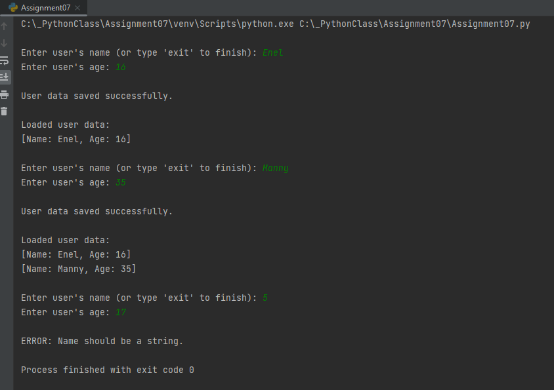Click the 'ERROR: Name should be a string.' line
The height and width of the screenshot is (390, 554).
pyautogui.click(x=102, y=341)
